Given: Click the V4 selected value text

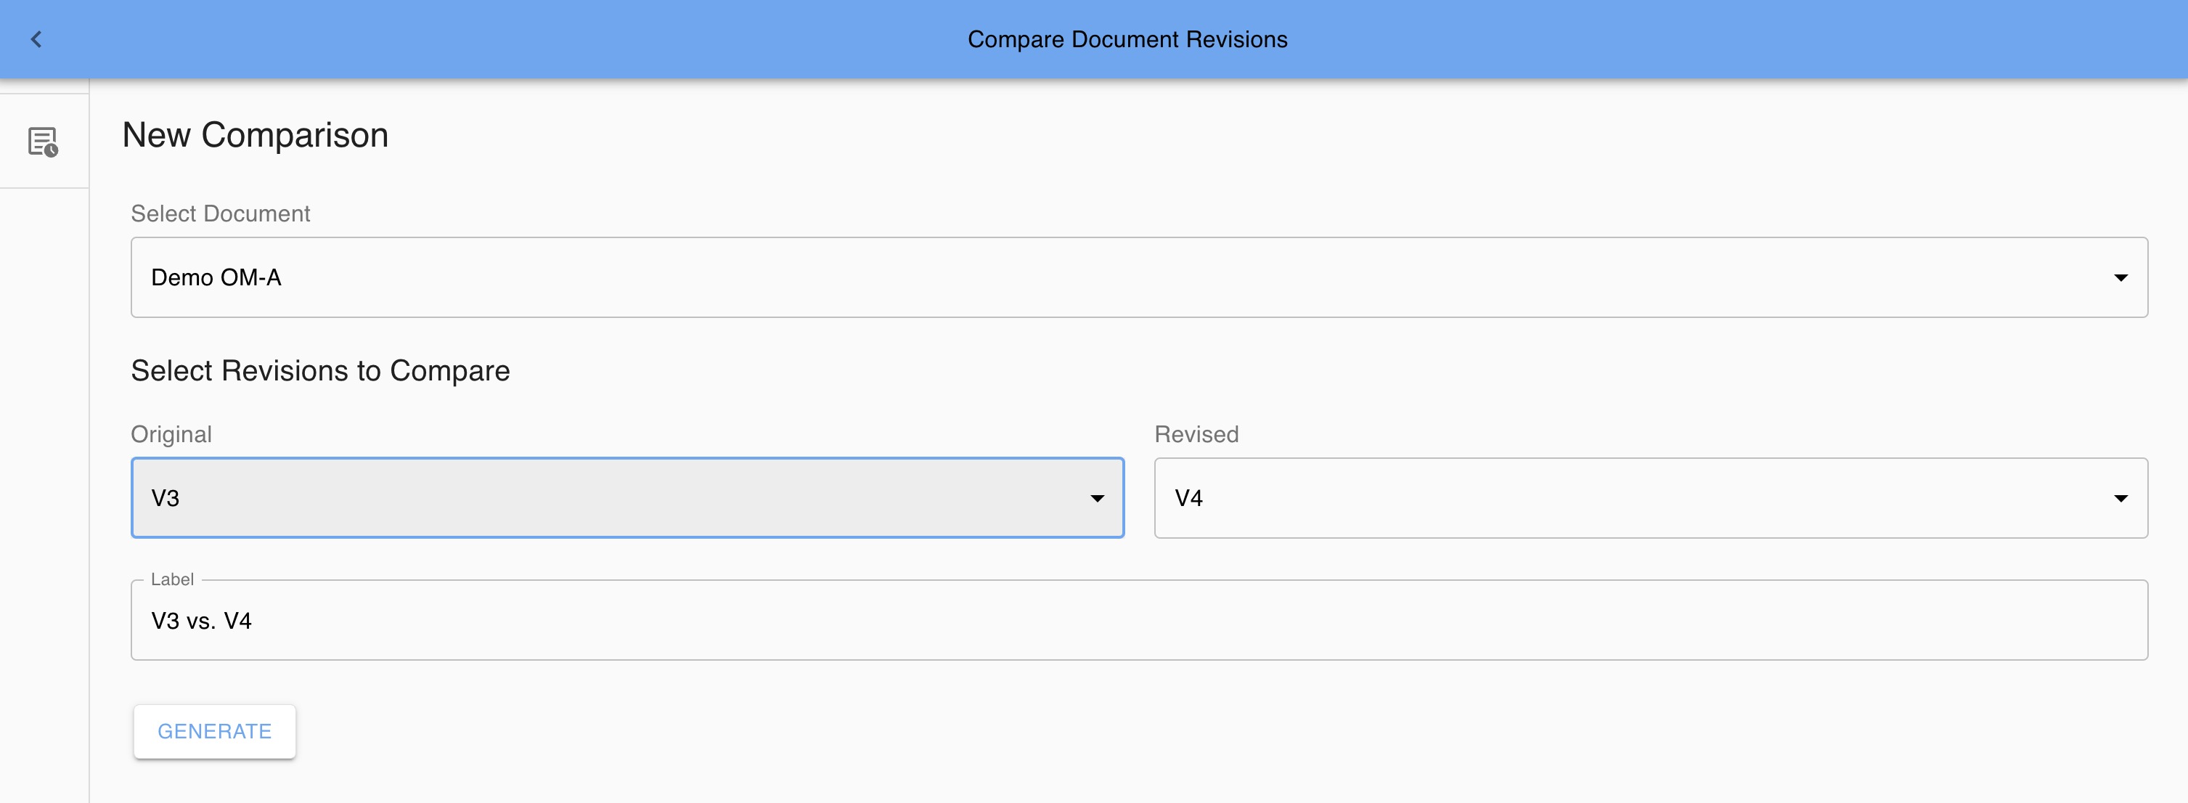Looking at the screenshot, I should point(1188,499).
